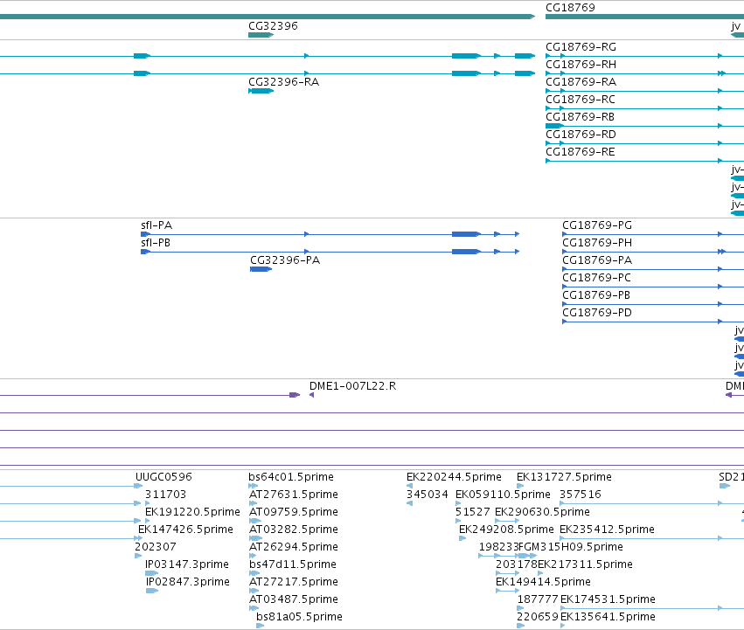Click the EK249208.5prime EST arrow glyph
This screenshot has height=630, width=744.
[x=462, y=538]
